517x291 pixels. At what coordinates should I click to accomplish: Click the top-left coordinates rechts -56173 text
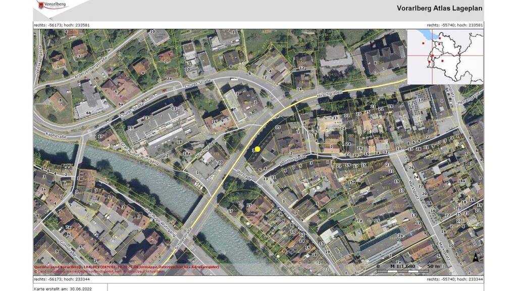click(x=62, y=25)
